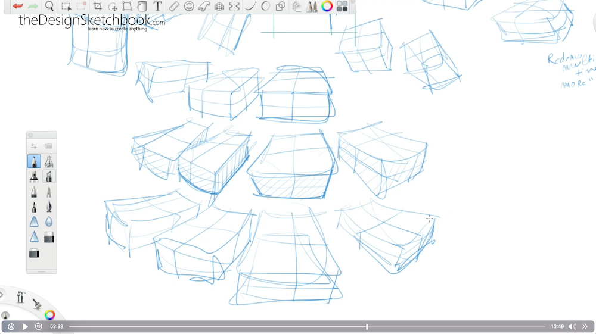Mute the video with the speaker icon

572,326
